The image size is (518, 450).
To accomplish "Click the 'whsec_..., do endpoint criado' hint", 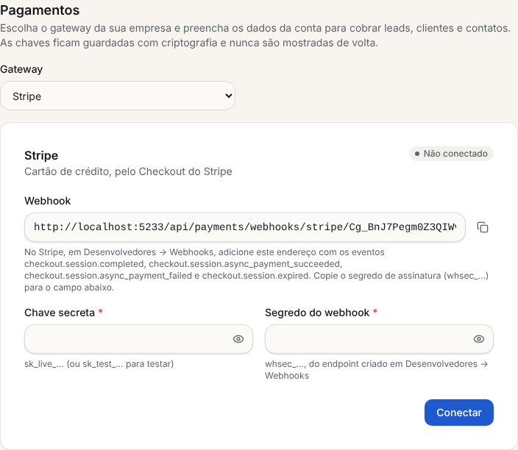I will pyautogui.click(x=376, y=370).
